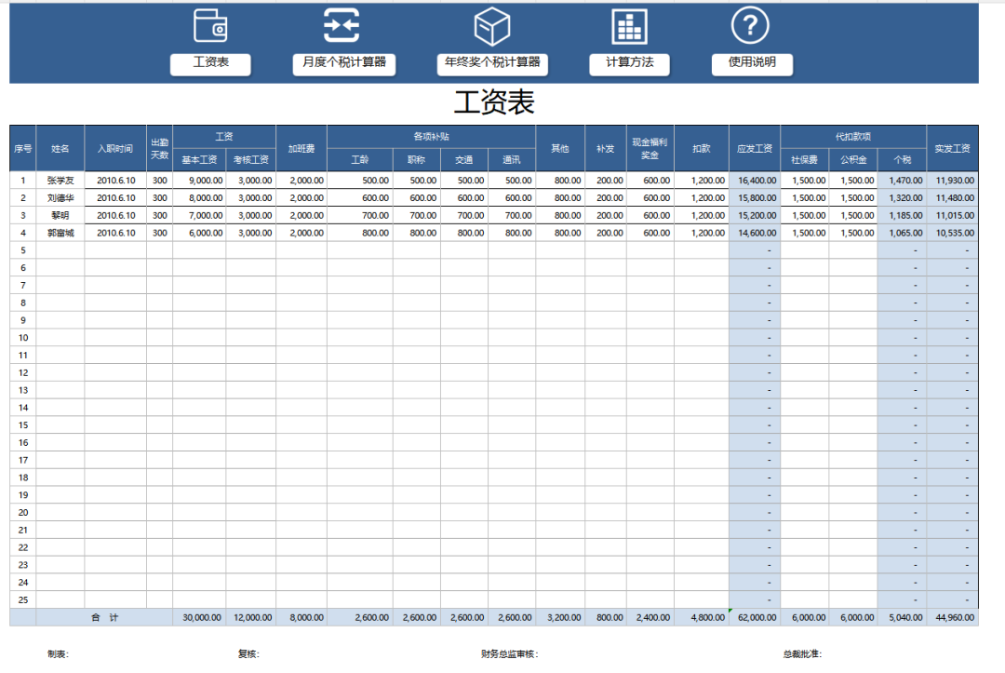Image resolution: width=1005 pixels, height=673 pixels.
Task: Open the 工资表 button
Action: coord(210,63)
